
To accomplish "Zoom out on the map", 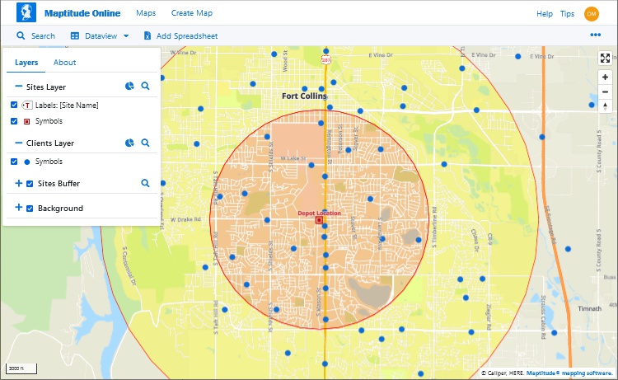I will point(606,90).
